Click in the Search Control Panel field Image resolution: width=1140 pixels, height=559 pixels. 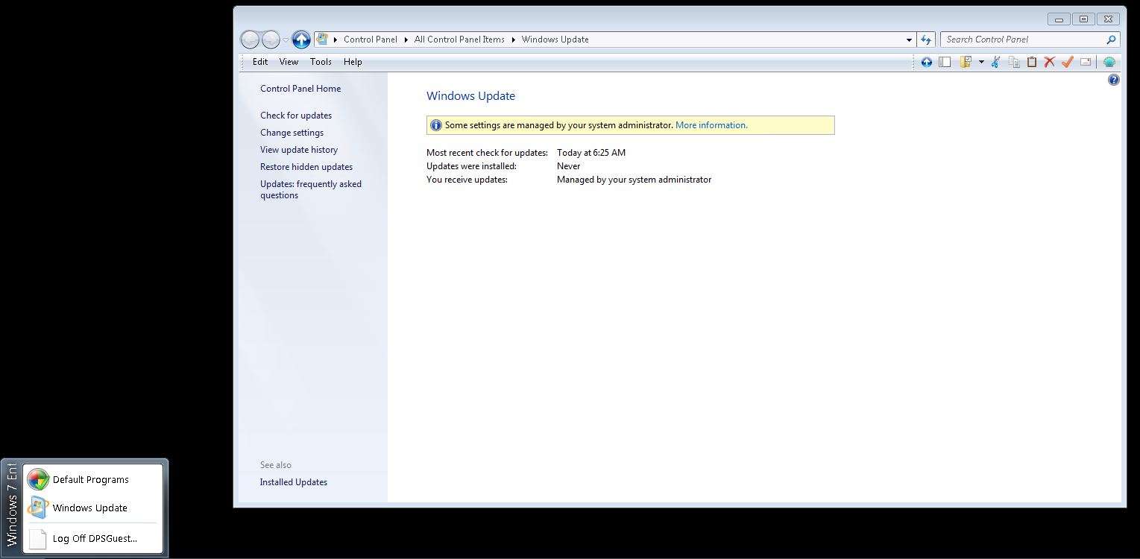pyautogui.click(x=1023, y=40)
